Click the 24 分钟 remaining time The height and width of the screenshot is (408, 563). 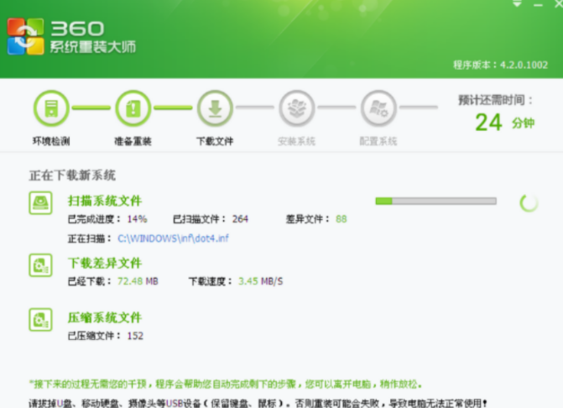pos(505,123)
